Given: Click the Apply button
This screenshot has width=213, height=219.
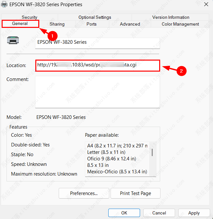Looking at the screenshot, I should pyautogui.click(x=194, y=213).
